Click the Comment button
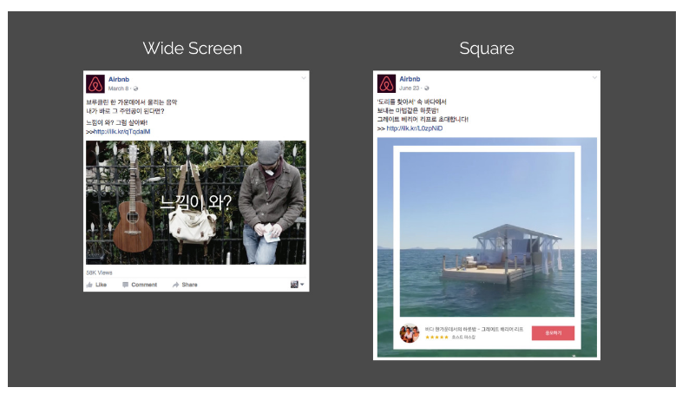This screenshot has width=682, height=394. click(140, 285)
